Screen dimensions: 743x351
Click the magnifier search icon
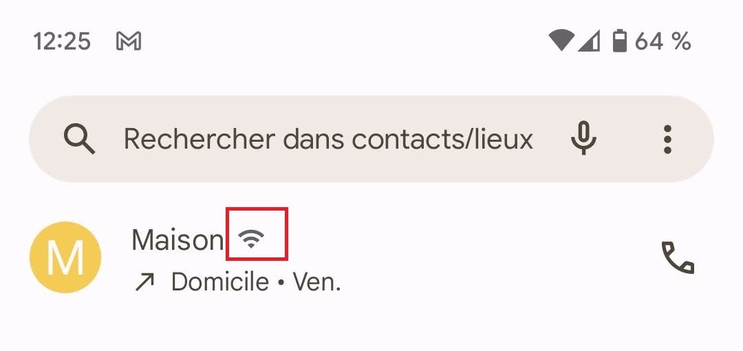[x=80, y=140]
